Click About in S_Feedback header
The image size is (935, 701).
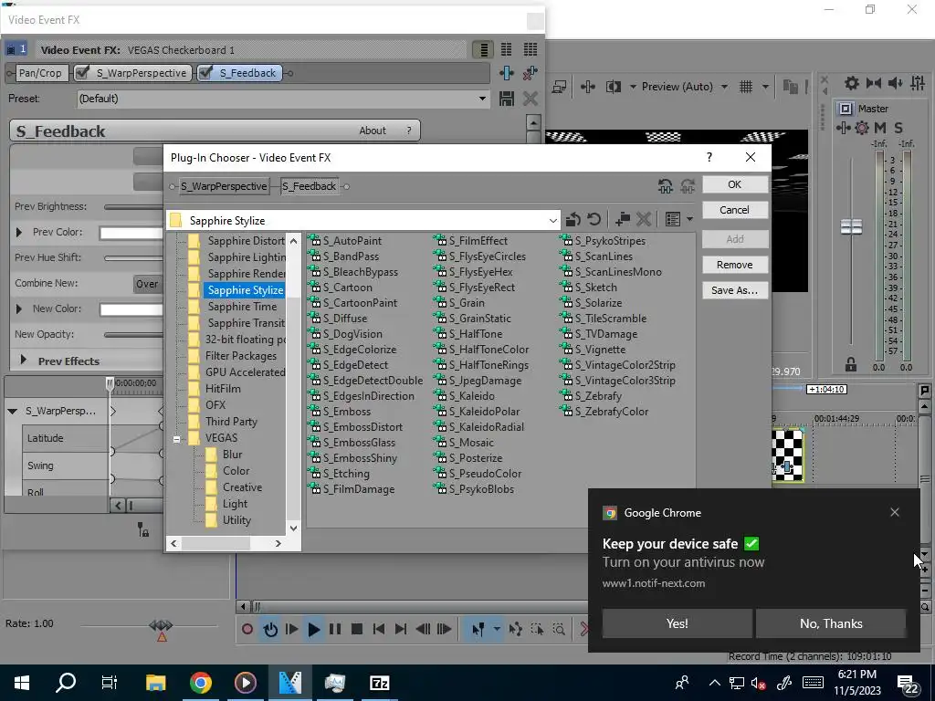click(373, 131)
